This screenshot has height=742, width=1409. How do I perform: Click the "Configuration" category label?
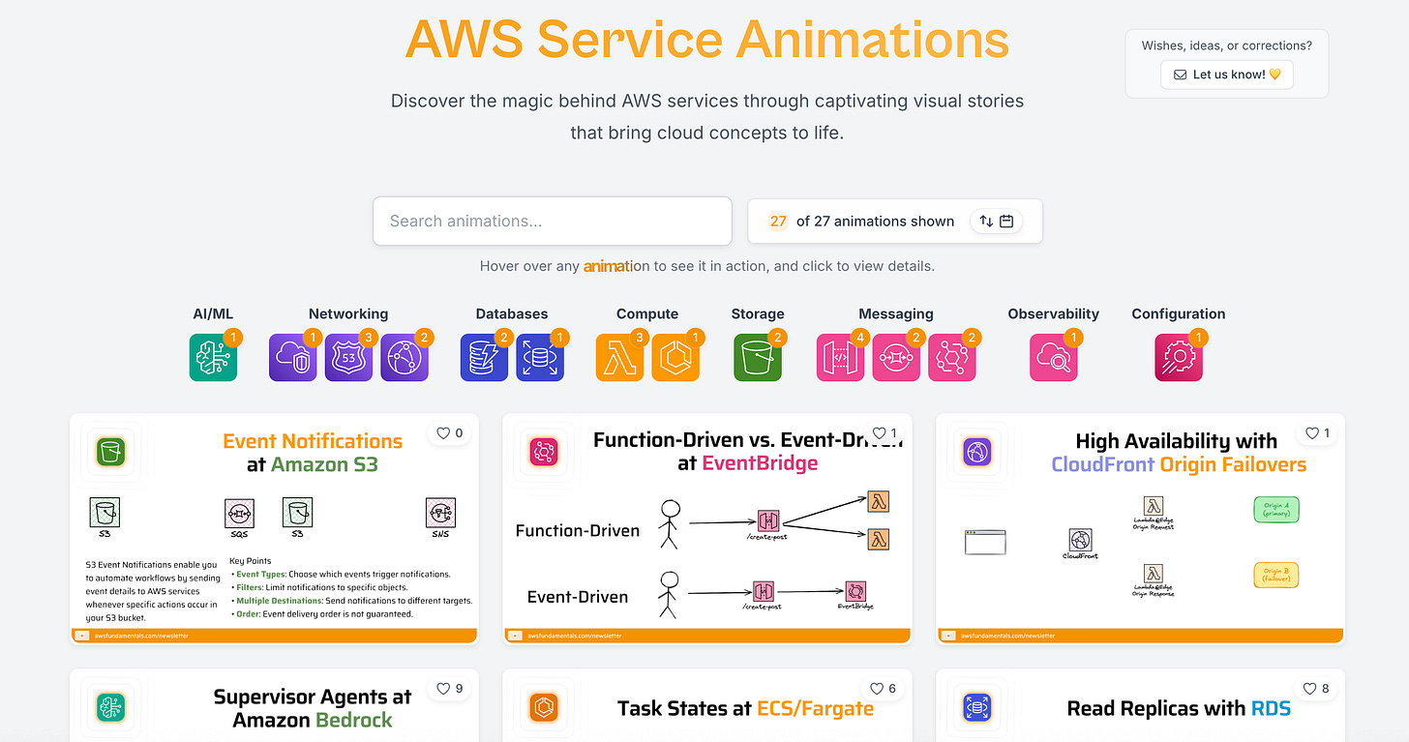(x=1179, y=313)
